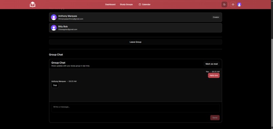Open the Calendar page link
The width and height of the screenshot is (273, 129).
click(146, 4)
